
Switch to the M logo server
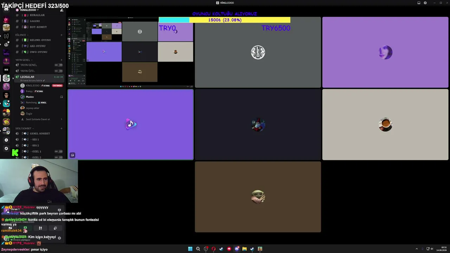pyautogui.click(x=6, y=36)
